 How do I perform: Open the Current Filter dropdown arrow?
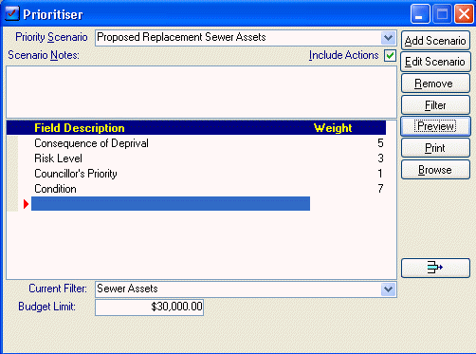tap(388, 289)
